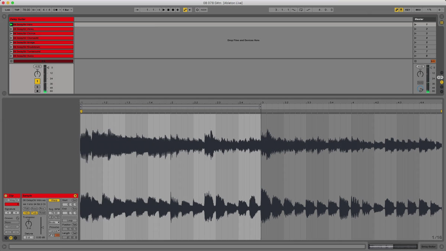Select the Delay Guitar track header
Image resolution: width=446 pixels, height=251 pixels.
(x=41, y=19)
